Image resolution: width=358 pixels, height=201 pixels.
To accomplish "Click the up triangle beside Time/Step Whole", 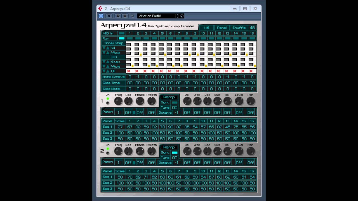I will click(x=108, y=53).
